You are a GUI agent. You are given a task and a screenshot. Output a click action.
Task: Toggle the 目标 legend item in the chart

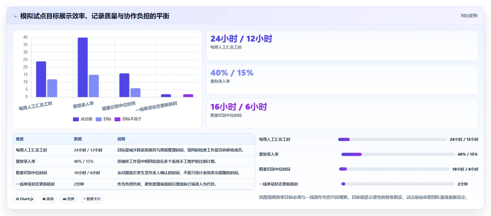coord(103,119)
